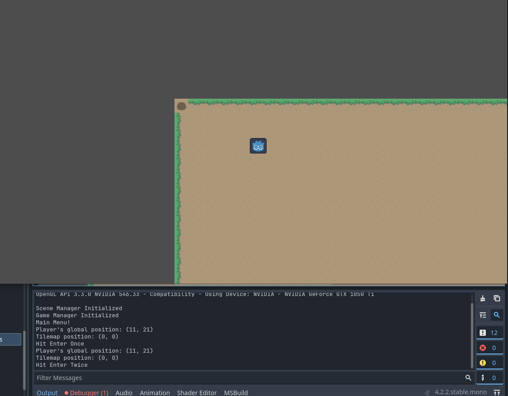
Task: Click the Output log vertical scrollbar
Action: (x=472, y=335)
